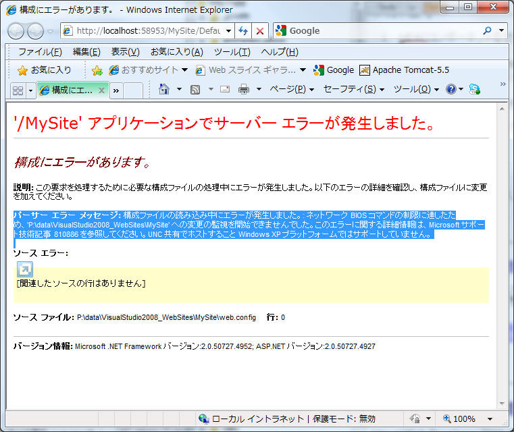This screenshot has width=514, height=432.
Task: Click the search magnifier icon
Action: click(x=488, y=30)
